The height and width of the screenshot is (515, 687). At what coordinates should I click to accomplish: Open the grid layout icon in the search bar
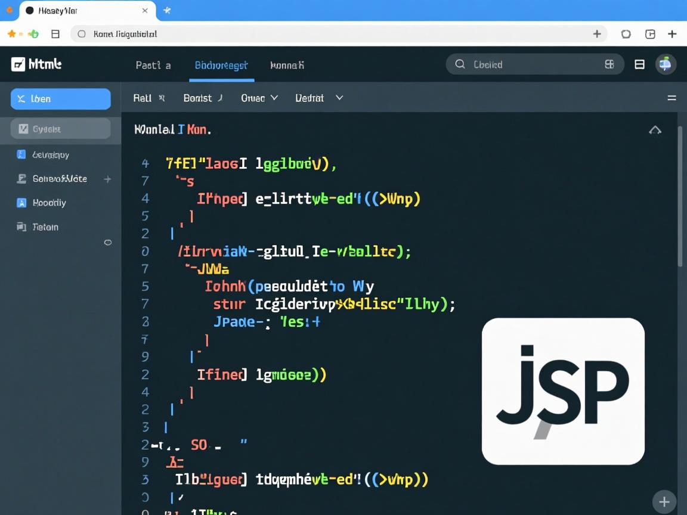(x=609, y=64)
